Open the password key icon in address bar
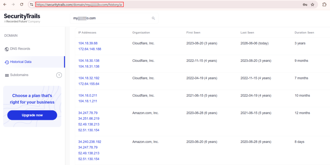330x165 pixels. [305, 5]
